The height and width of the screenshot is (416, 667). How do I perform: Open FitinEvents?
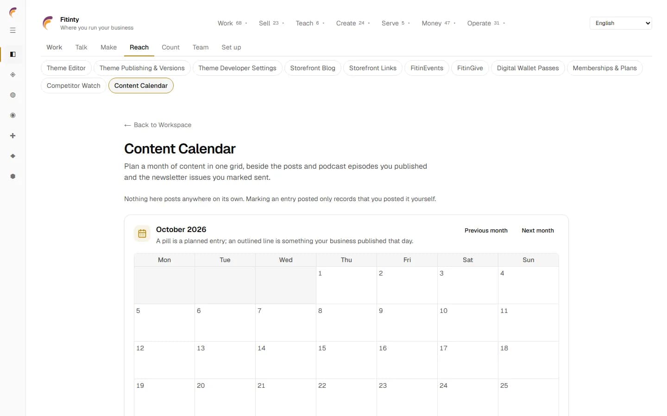(427, 68)
